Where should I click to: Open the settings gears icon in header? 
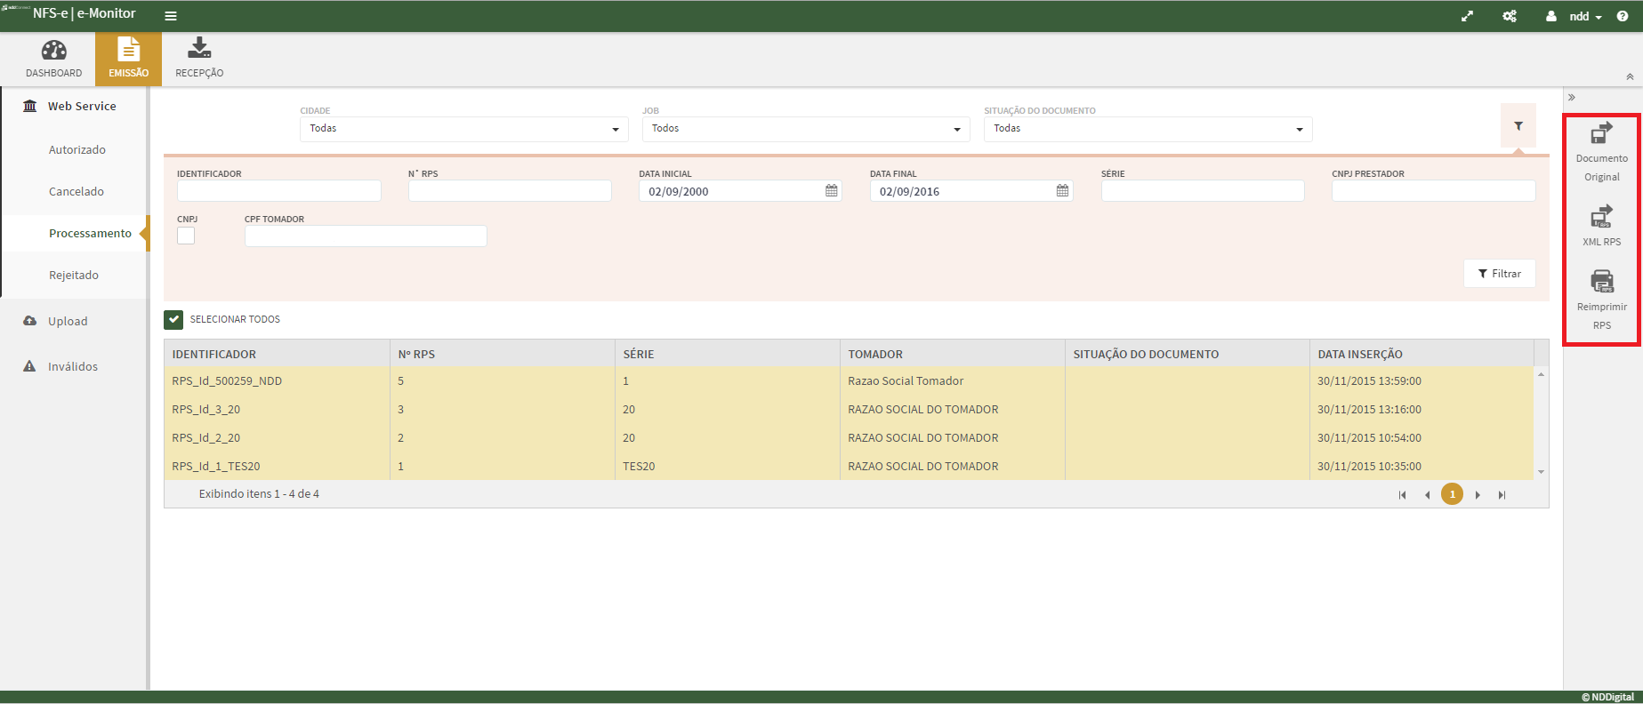1510,16
